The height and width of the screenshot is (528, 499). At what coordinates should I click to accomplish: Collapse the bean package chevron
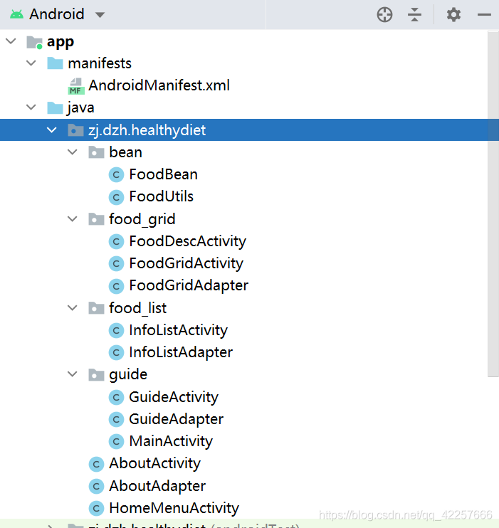(x=73, y=152)
